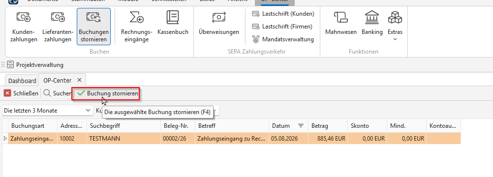Open Projektverwaltung toolbar item
The image size is (493, 177).
(35, 65)
